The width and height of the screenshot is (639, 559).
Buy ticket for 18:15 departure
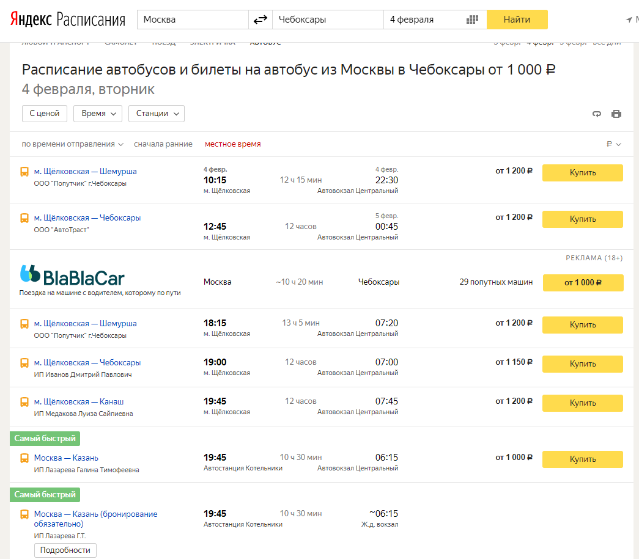[582, 325]
